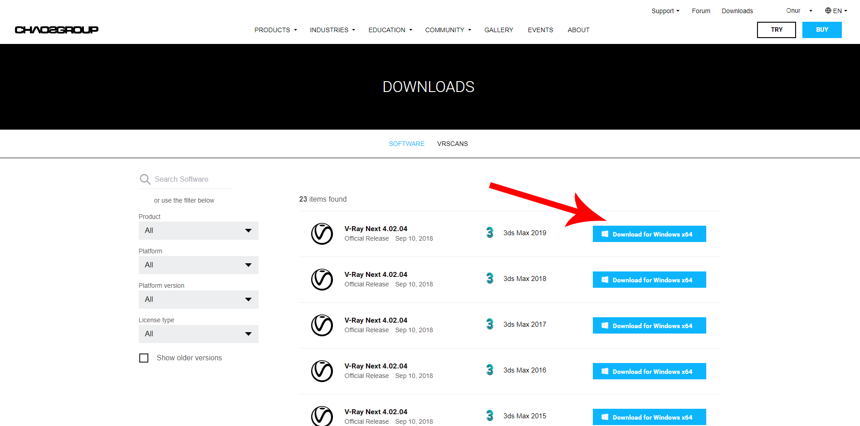Click V-Ray Next 4.02.04 title for 3ds Max 2015
This screenshot has height=426, width=860.
(376, 412)
